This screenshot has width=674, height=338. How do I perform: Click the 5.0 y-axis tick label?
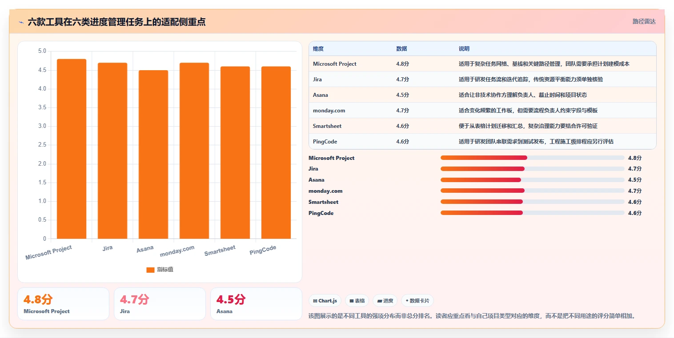pyautogui.click(x=42, y=51)
